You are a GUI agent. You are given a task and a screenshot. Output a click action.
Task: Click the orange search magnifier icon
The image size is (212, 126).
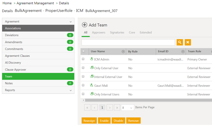[180, 42]
